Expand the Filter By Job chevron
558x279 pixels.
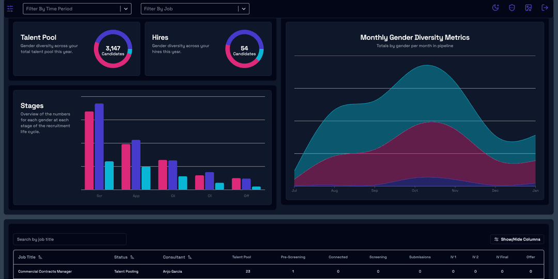point(244,9)
